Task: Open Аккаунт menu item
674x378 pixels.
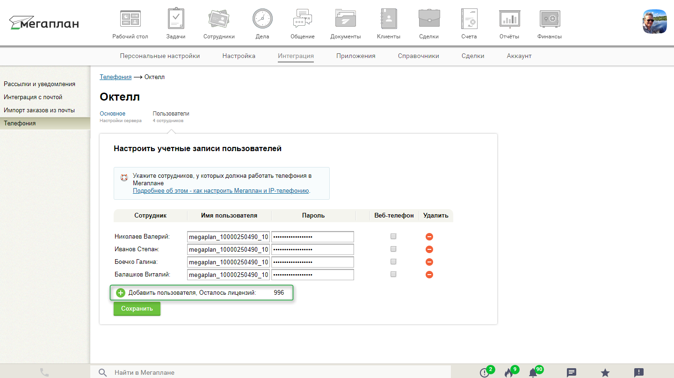Action: point(519,56)
